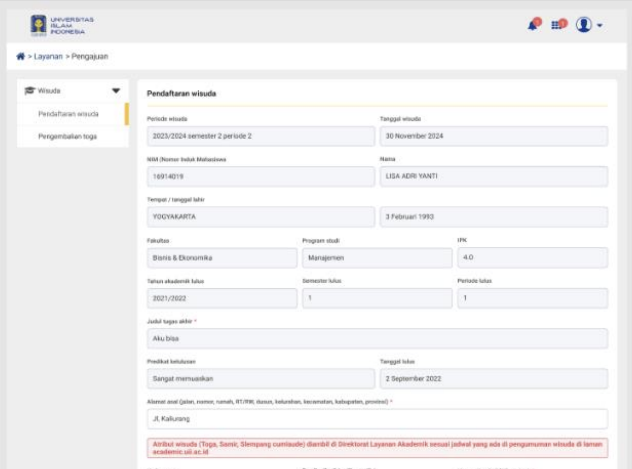Viewport: 632px width, 469px height.
Task: Select Pendaftaran wisuda in sidebar
Action: (68, 114)
